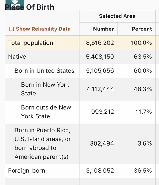The image size is (159, 185).
Task: Click the Percent column header
Action: click(142, 29)
